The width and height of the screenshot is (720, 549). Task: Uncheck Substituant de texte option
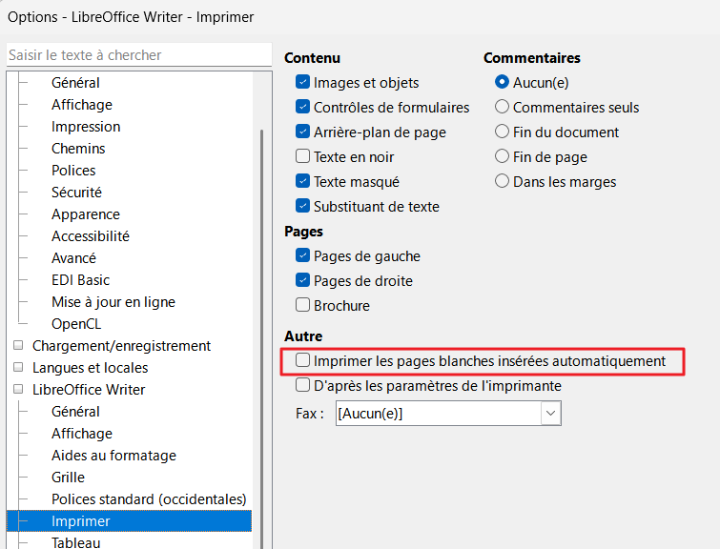coord(302,206)
